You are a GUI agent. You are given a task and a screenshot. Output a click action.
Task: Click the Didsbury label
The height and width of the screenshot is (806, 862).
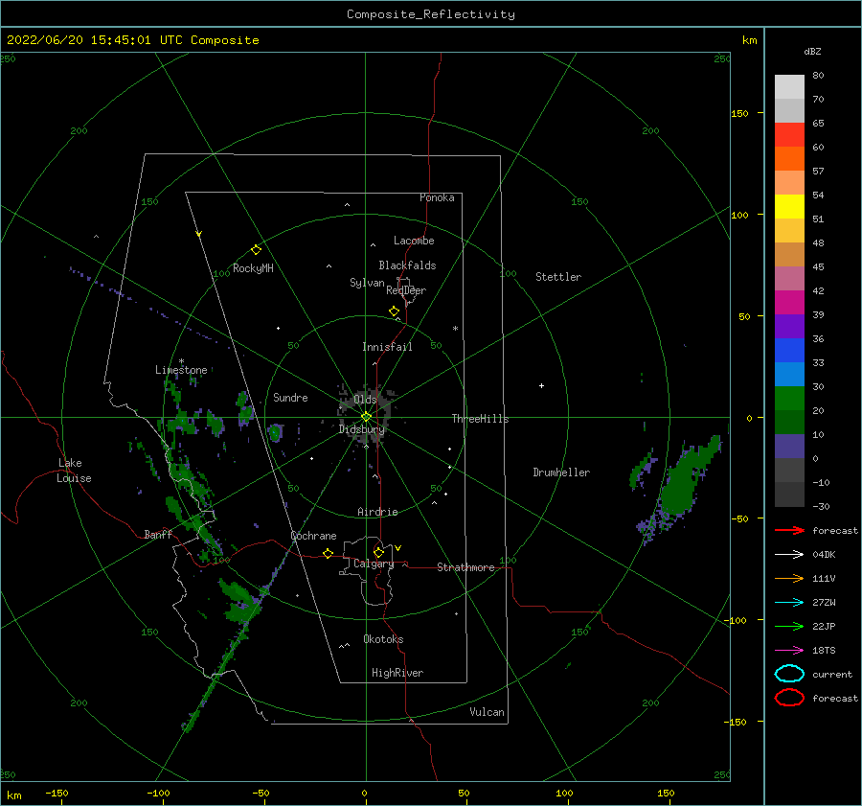pyautogui.click(x=361, y=429)
